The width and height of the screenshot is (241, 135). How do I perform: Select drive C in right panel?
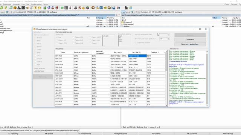[x=123, y=12]
